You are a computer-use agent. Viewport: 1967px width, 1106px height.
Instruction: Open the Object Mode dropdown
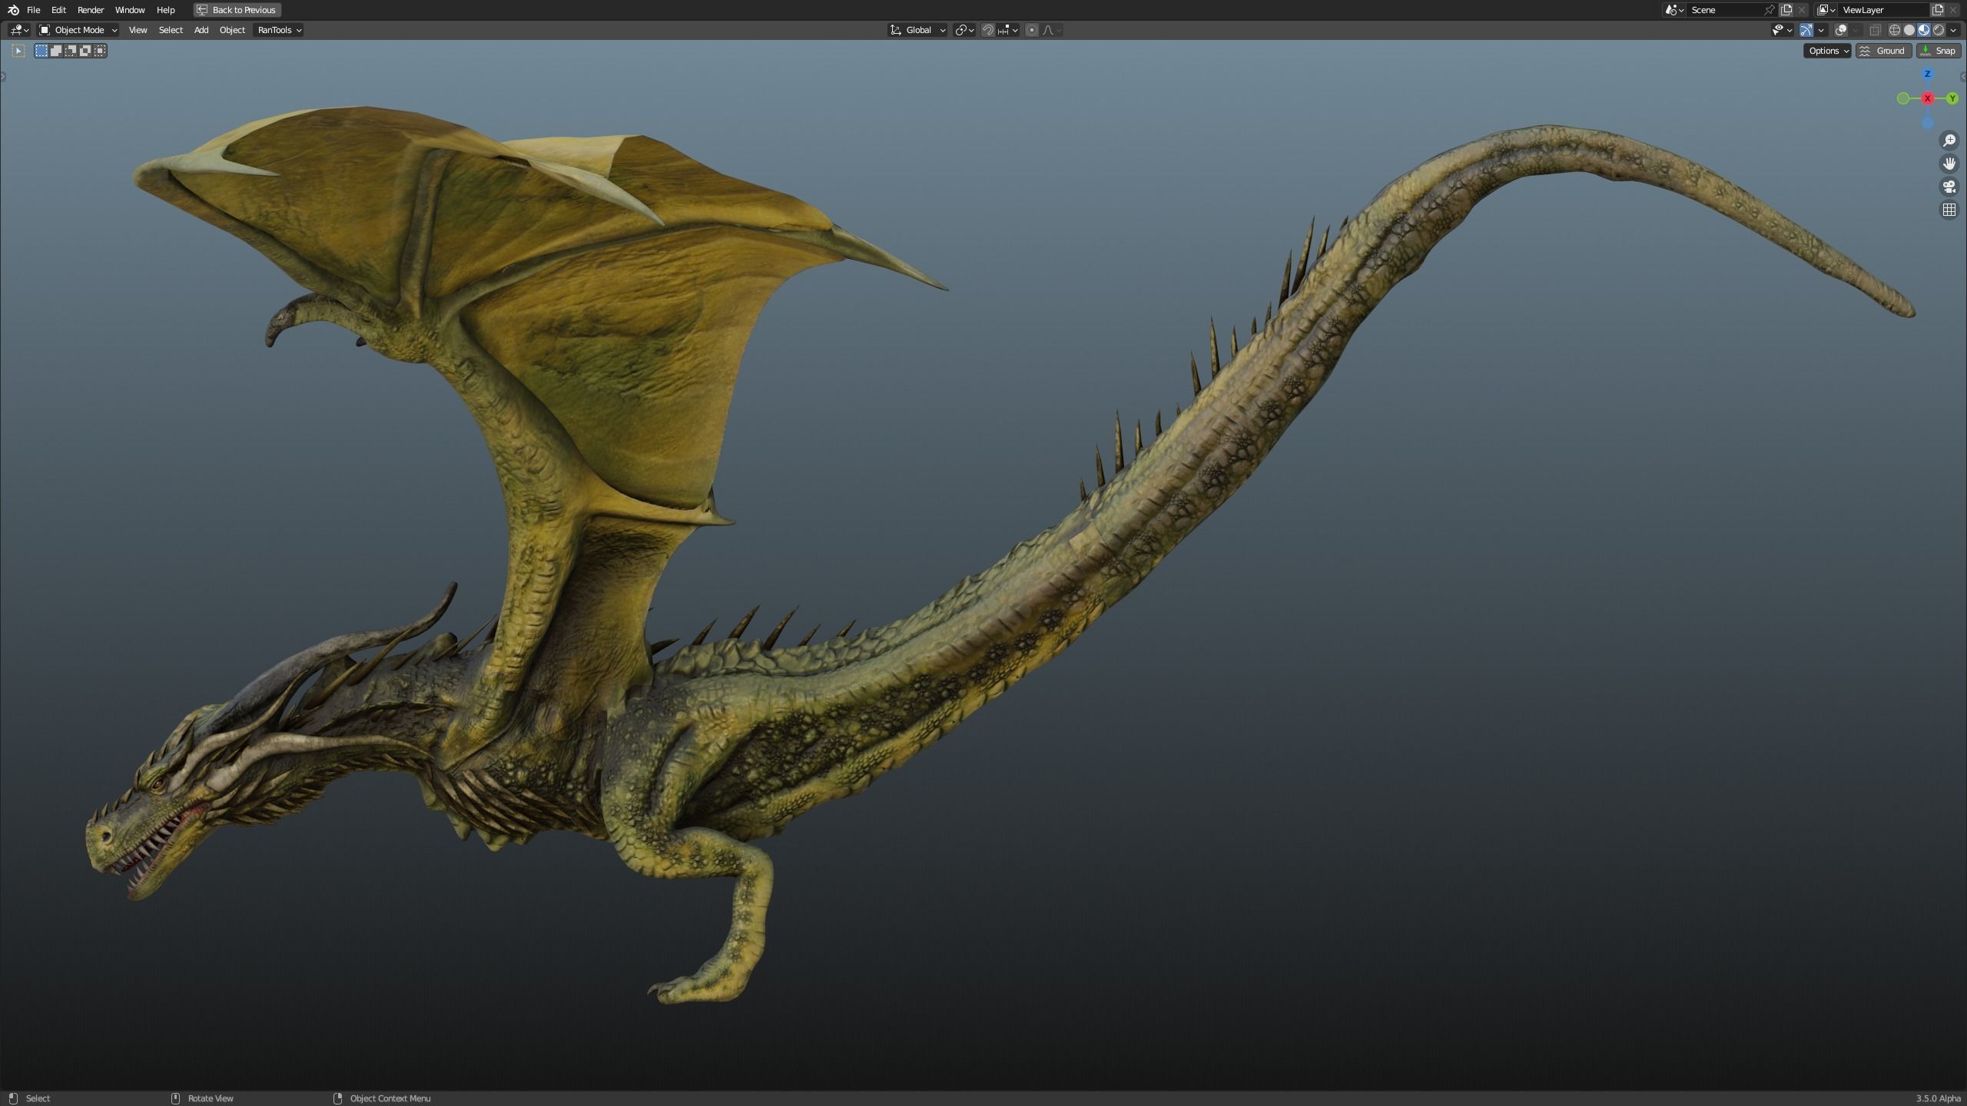pos(78,30)
